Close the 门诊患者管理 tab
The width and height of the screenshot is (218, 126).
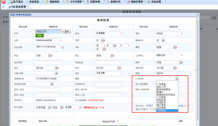point(28,7)
